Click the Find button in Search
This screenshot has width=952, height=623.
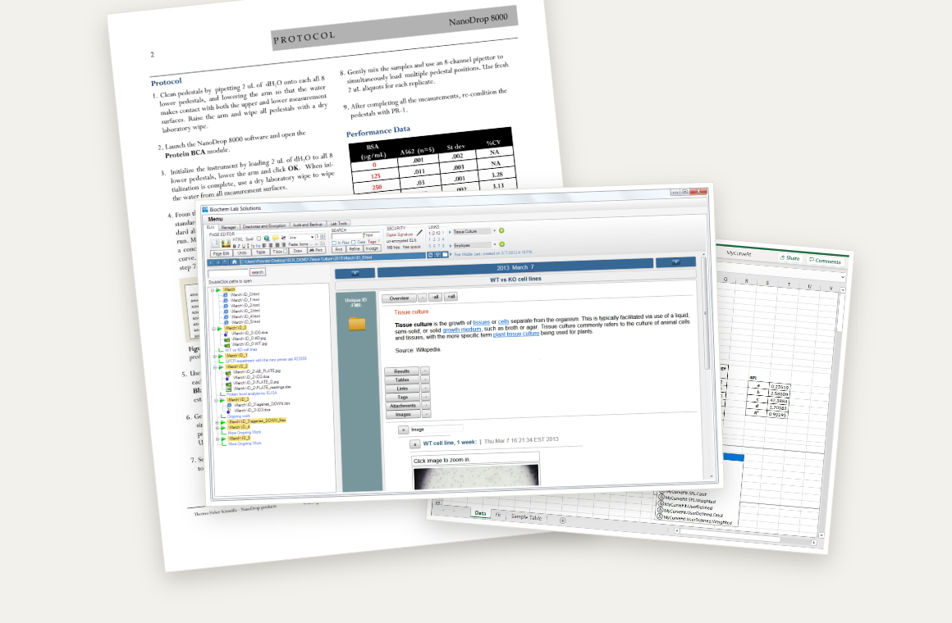[x=339, y=248]
